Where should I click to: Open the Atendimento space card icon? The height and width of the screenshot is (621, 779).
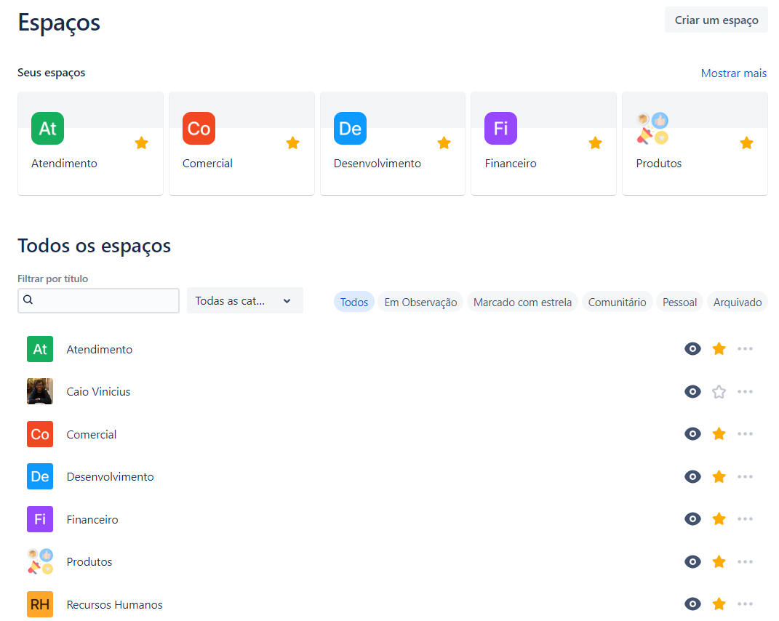[48, 128]
